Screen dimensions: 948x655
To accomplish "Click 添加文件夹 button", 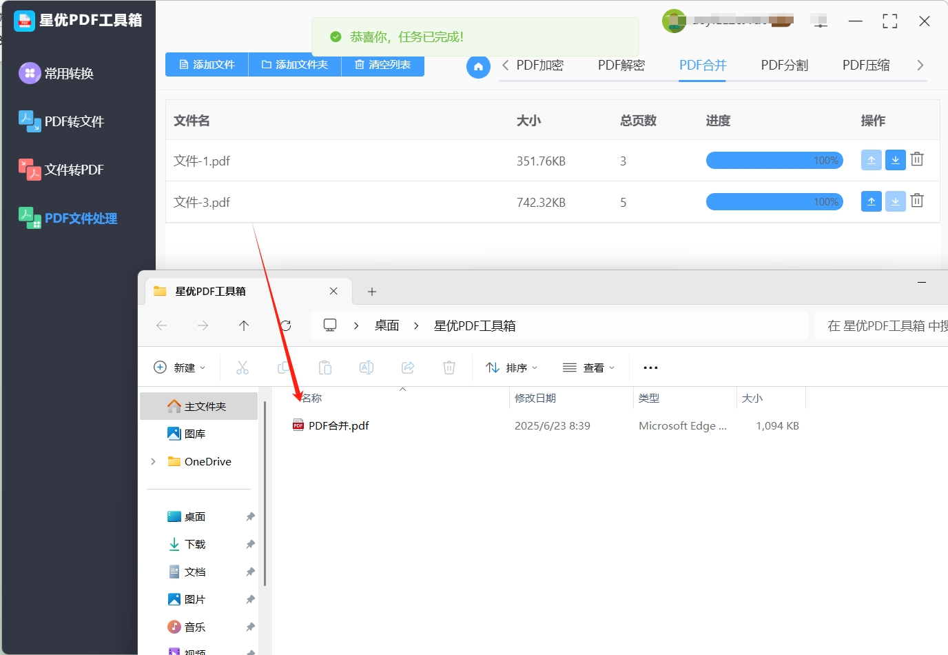I will click(295, 65).
